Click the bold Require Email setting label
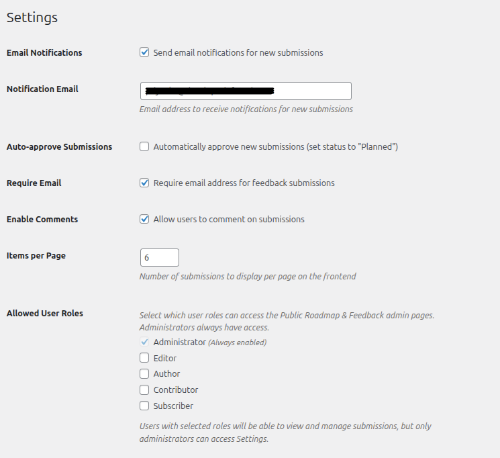500x458 pixels. point(34,183)
